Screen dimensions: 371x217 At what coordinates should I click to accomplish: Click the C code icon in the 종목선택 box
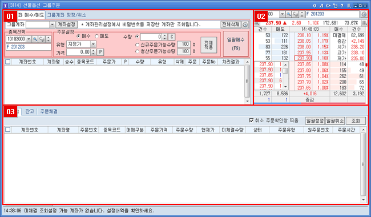[x=42, y=39]
